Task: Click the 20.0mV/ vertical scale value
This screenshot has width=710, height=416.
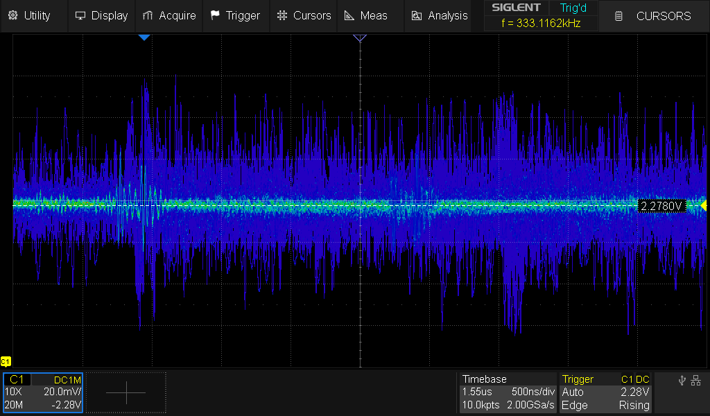Action: point(63,392)
